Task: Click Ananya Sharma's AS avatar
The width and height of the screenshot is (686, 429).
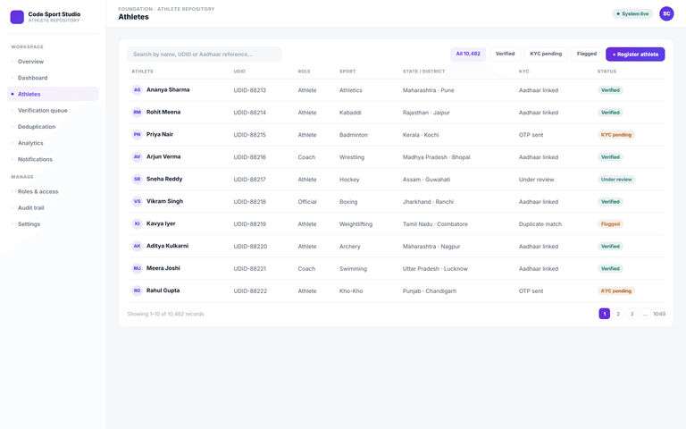Action: coord(137,89)
